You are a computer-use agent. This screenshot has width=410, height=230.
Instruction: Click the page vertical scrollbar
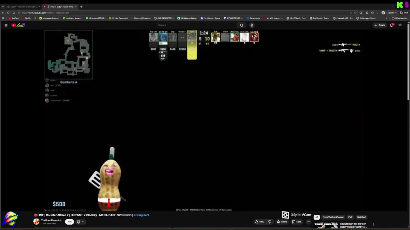(408, 61)
